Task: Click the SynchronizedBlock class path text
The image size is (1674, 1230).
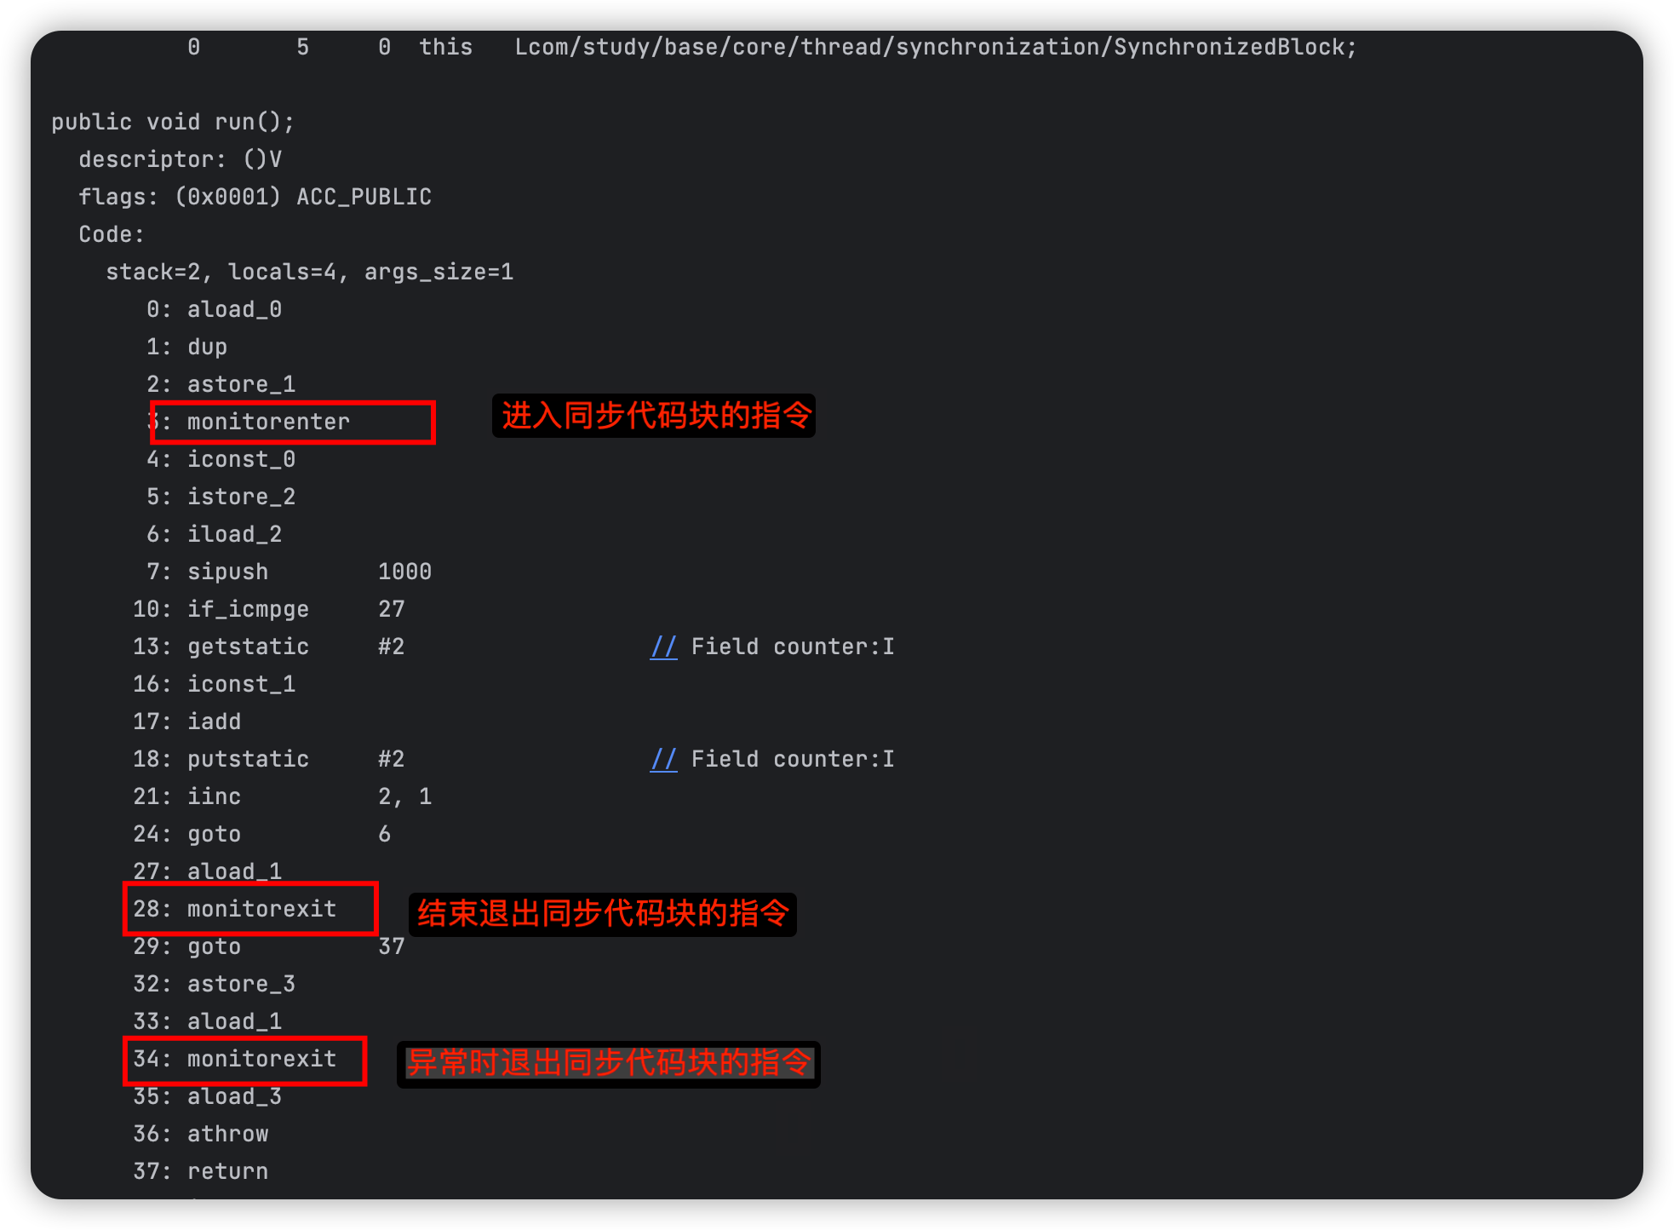Action: pos(936,47)
